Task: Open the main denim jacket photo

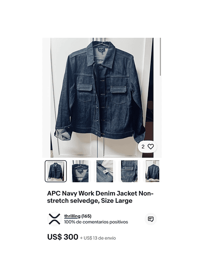Action: pos(102,98)
